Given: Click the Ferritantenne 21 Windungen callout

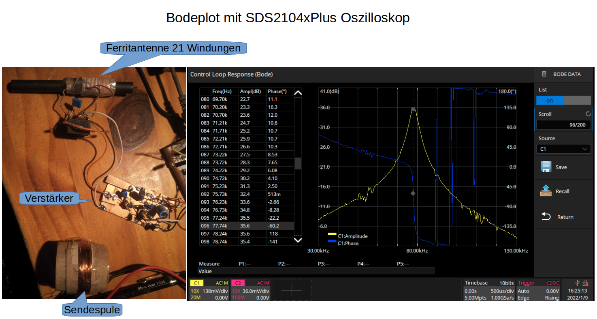Looking at the screenshot, I should 173,48.
